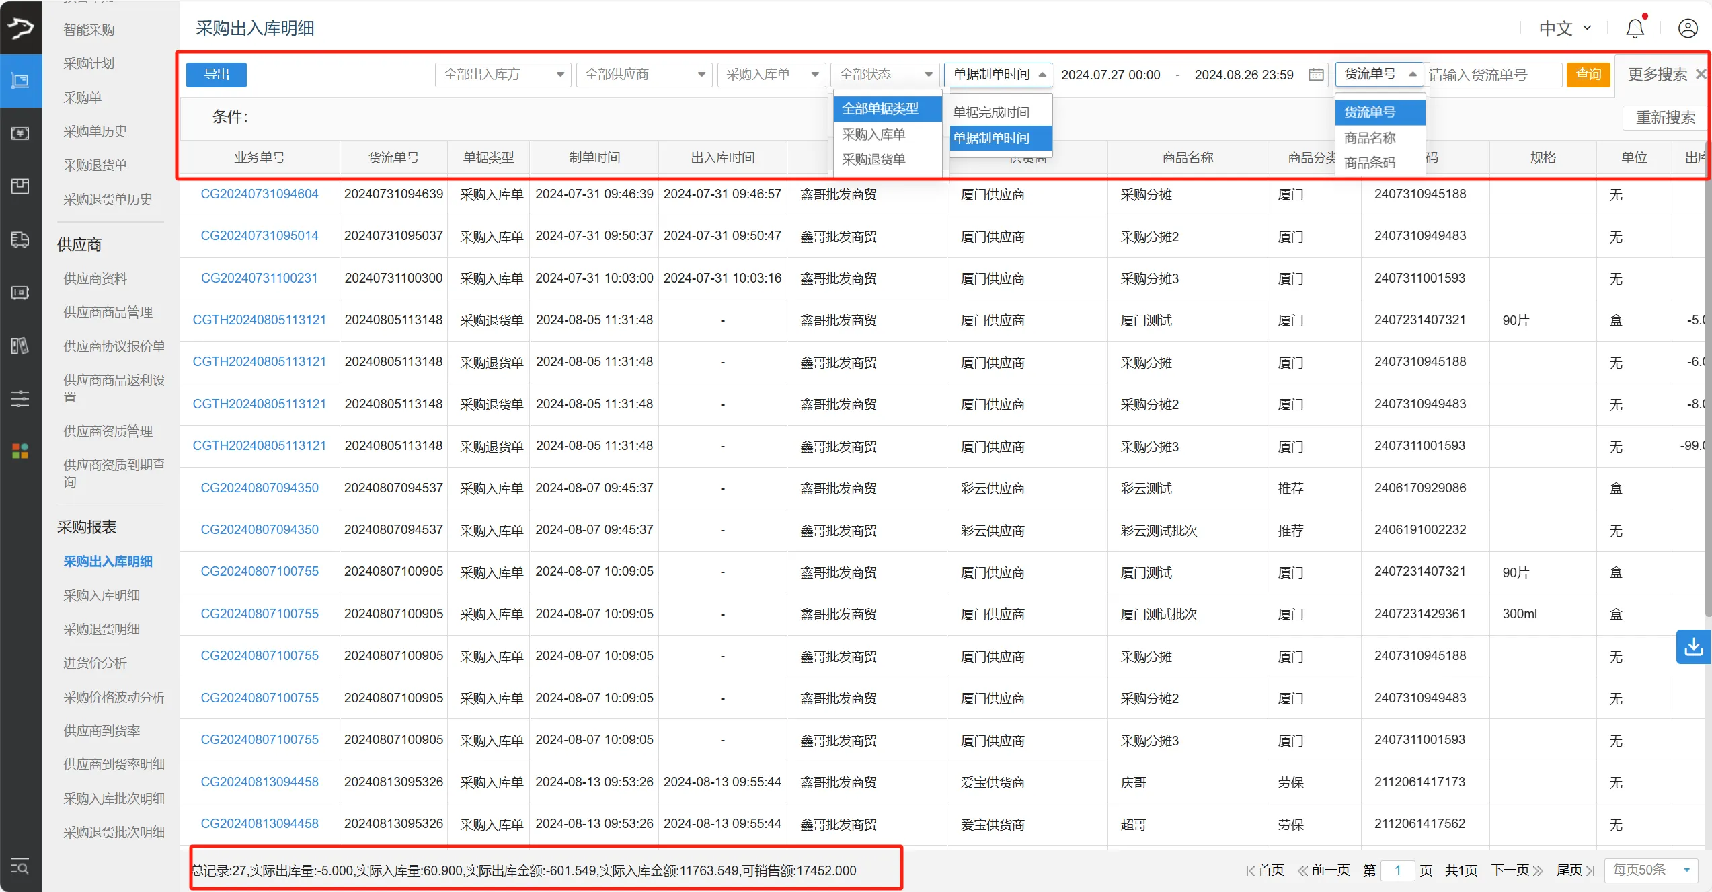The image size is (1712, 892).
Task: Click the page number input field
Action: point(1398,870)
